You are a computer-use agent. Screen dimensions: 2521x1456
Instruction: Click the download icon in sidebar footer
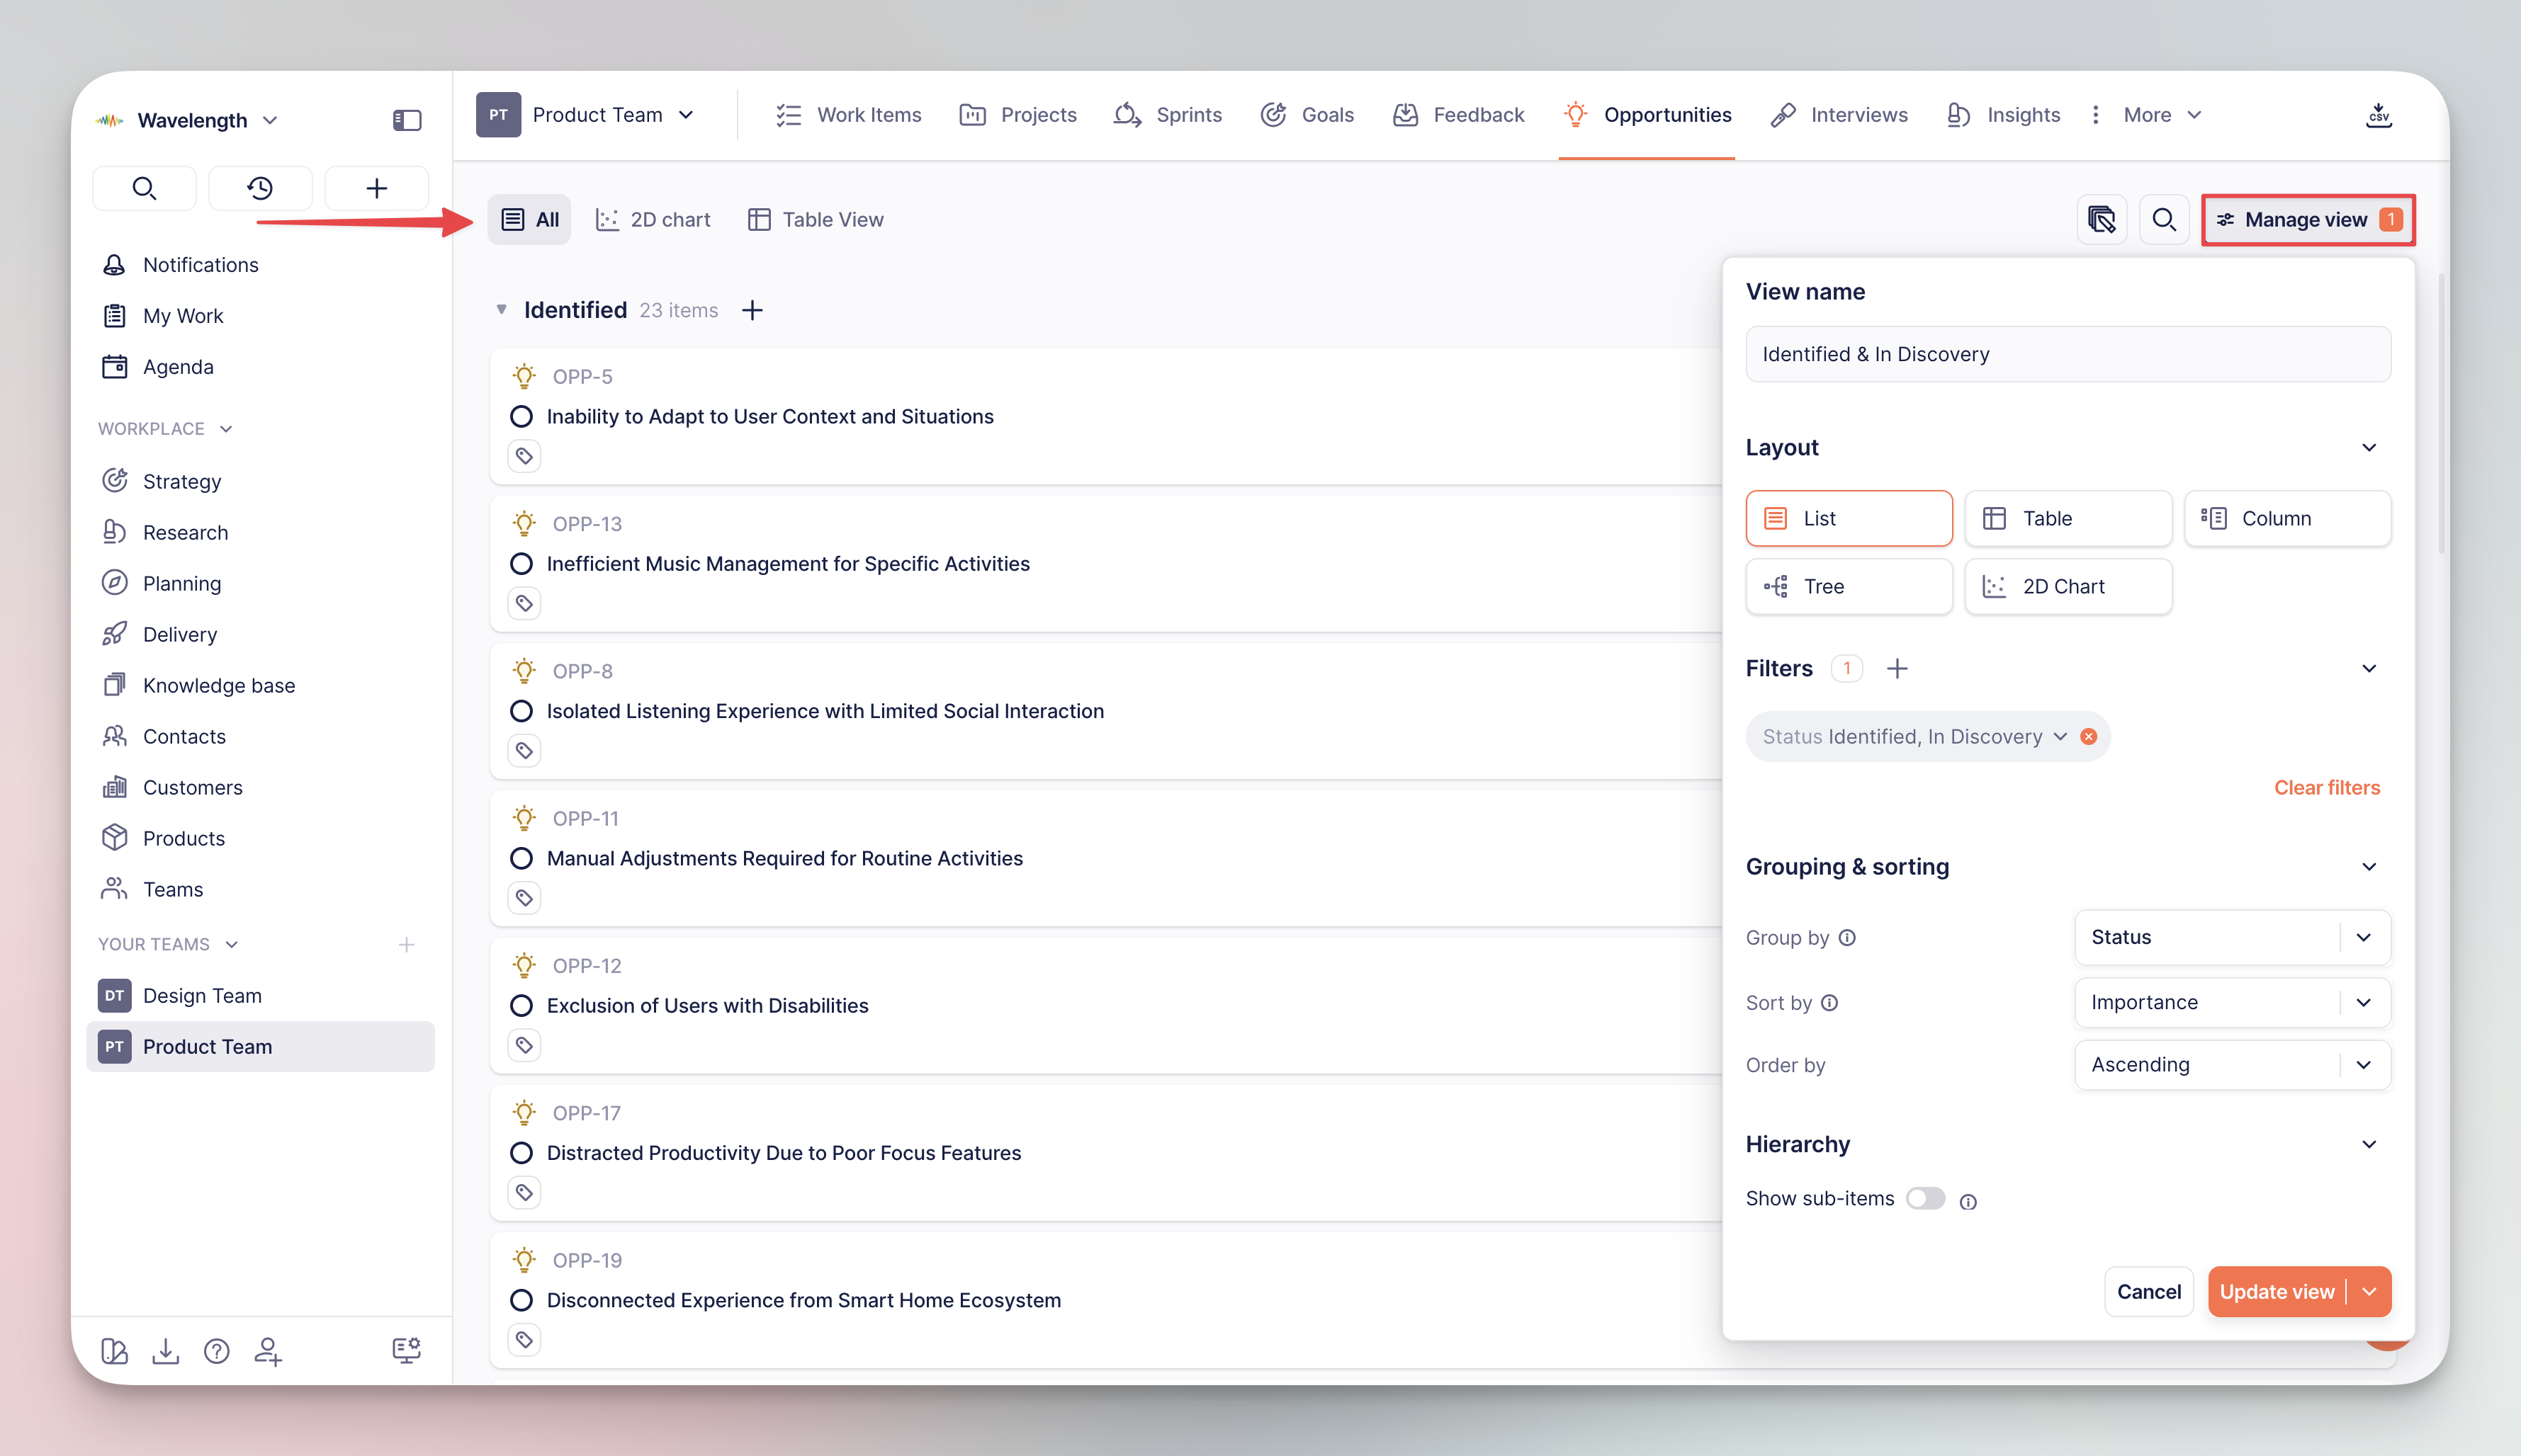point(165,1351)
